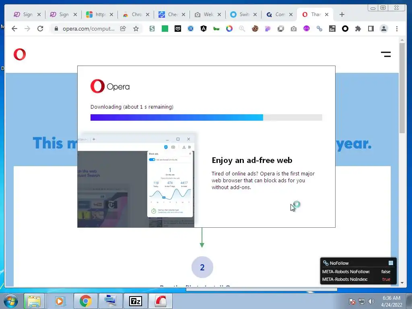Screen dimensions: 412x309
Task: Share this page via the address bar icon
Action: point(123,29)
